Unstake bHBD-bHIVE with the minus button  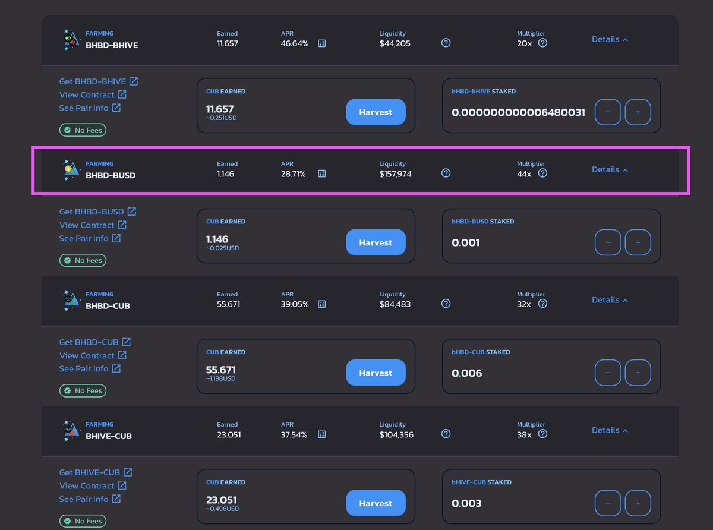point(608,112)
